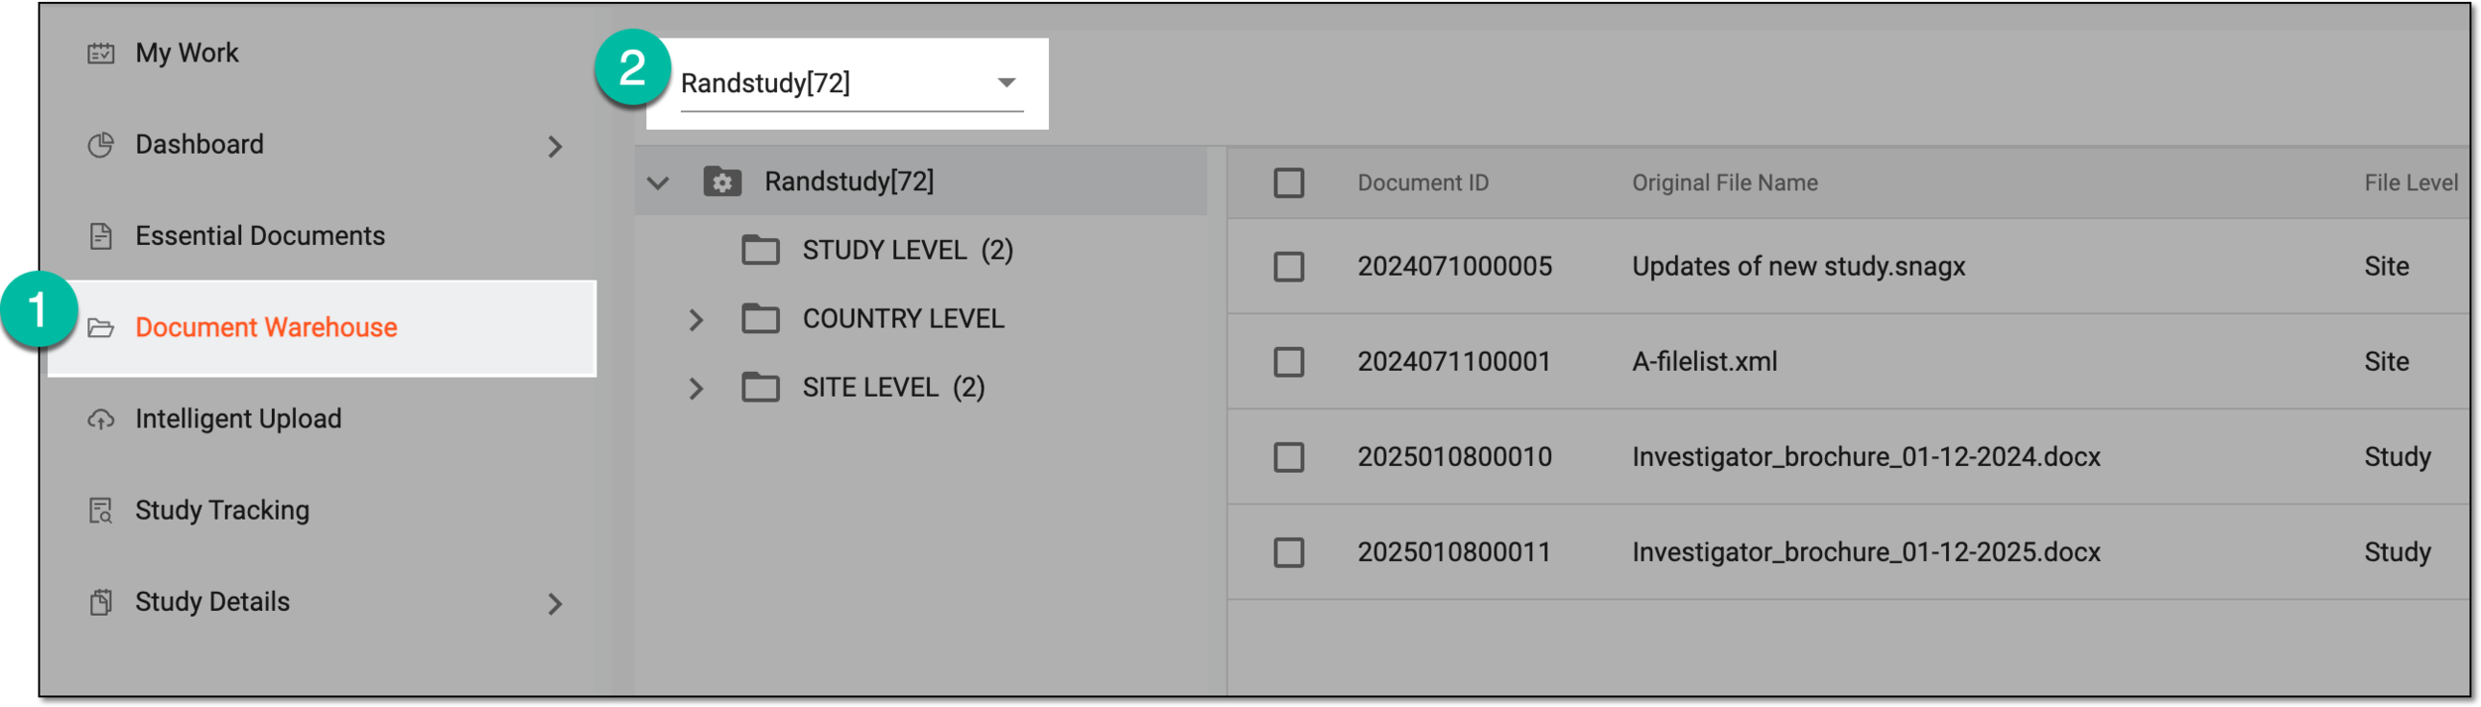Click the Intelligent Upload cloud icon
This screenshot has height=707, width=2481.
pyautogui.click(x=101, y=419)
